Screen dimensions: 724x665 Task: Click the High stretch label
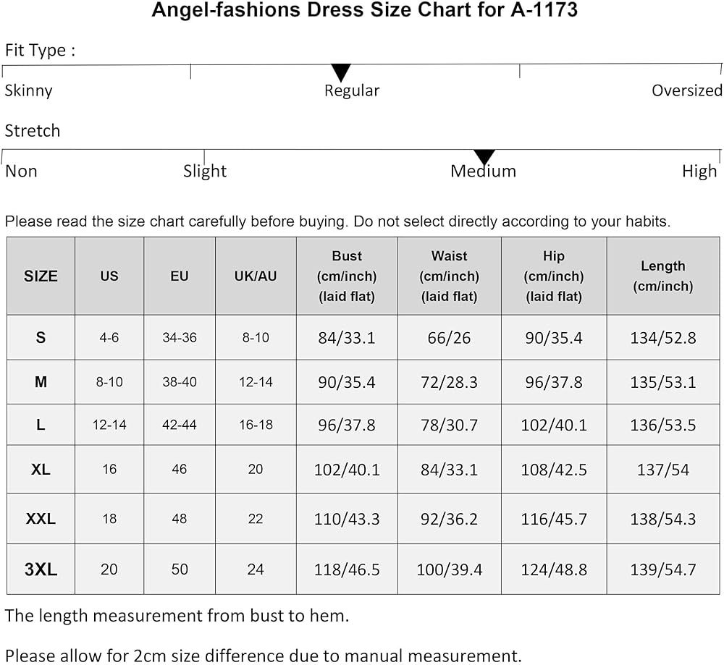point(699,171)
